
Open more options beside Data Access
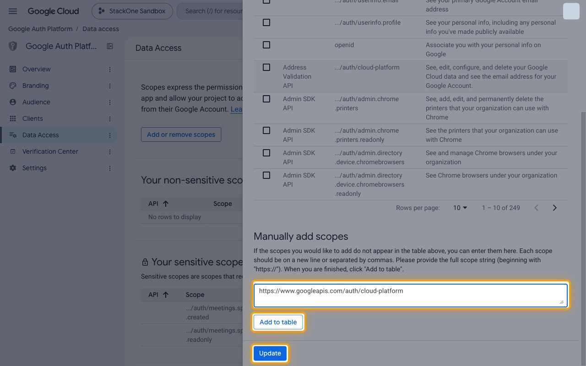[x=109, y=135]
